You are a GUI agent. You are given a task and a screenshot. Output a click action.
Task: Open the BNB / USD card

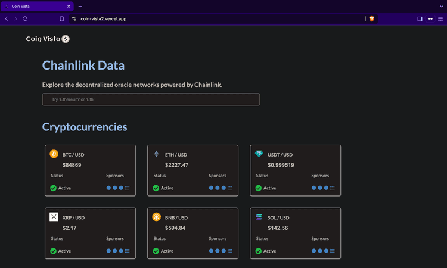[x=193, y=233]
